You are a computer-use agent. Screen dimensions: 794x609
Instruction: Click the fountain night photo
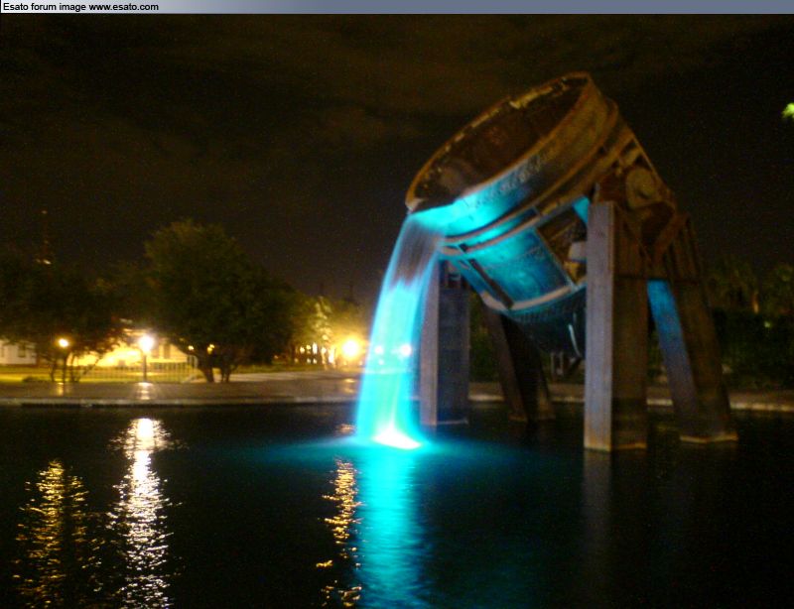[397, 311]
